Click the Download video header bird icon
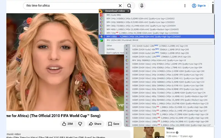The height and width of the screenshot is (138, 221). pyautogui.click(x=101, y=11)
